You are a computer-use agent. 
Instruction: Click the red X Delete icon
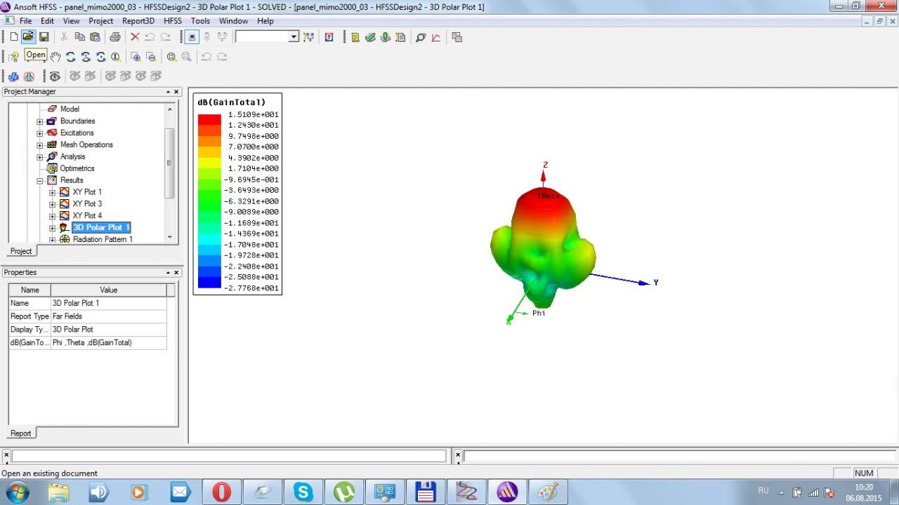pos(135,36)
